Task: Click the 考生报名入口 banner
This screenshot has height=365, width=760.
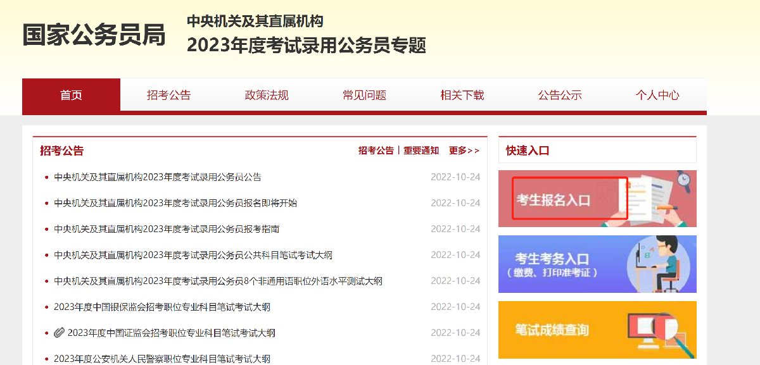Action: click(x=597, y=199)
